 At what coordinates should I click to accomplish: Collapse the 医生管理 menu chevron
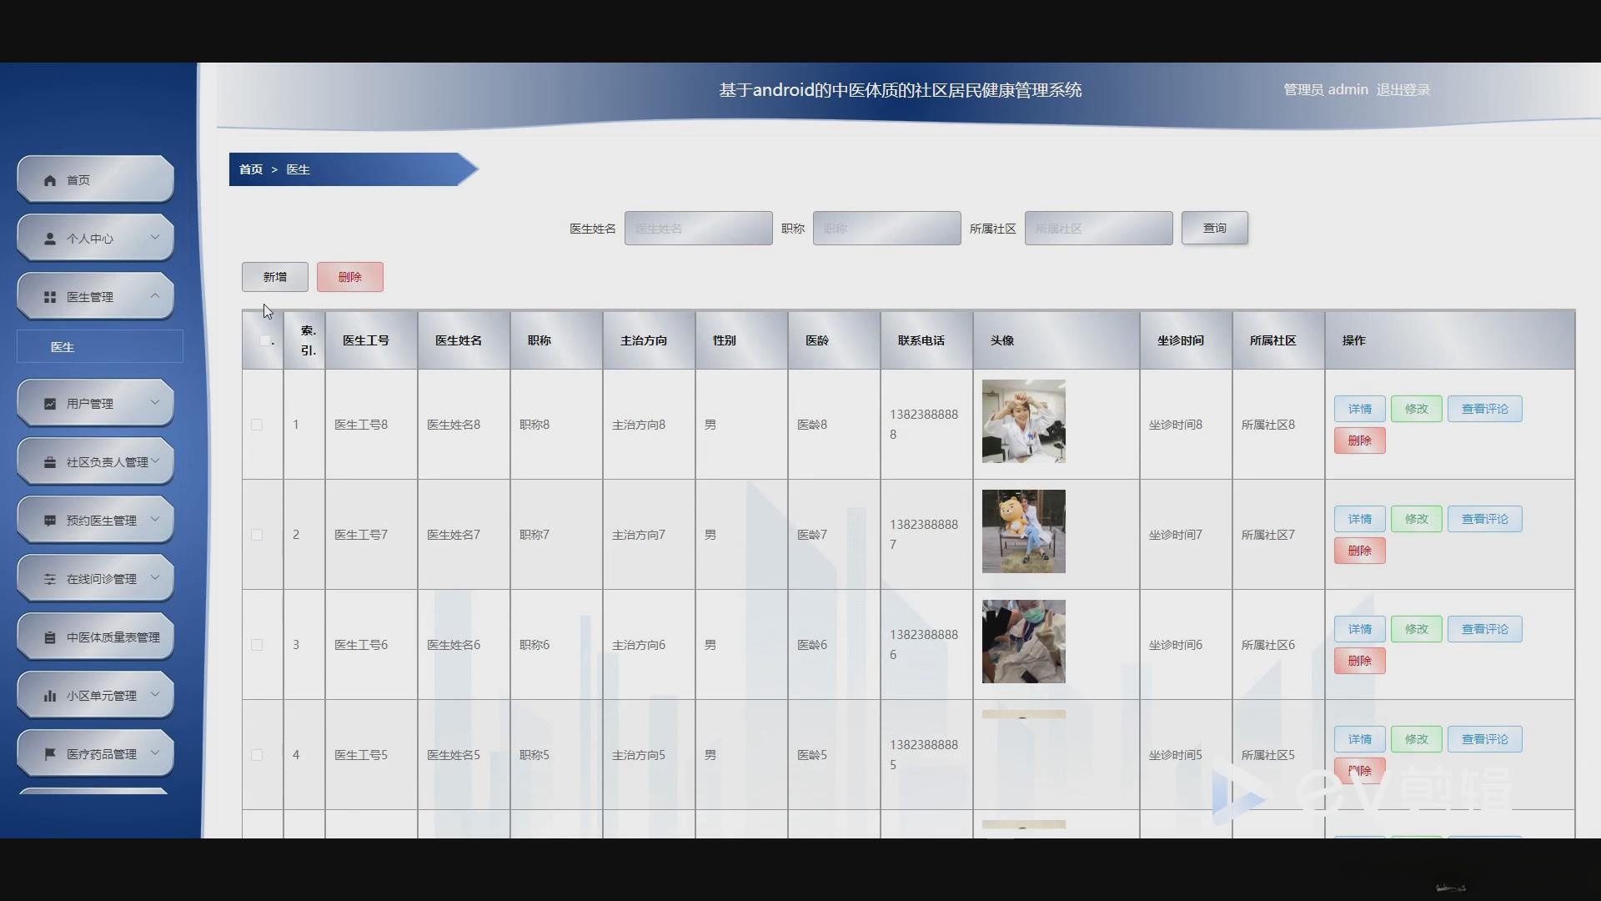[155, 296]
